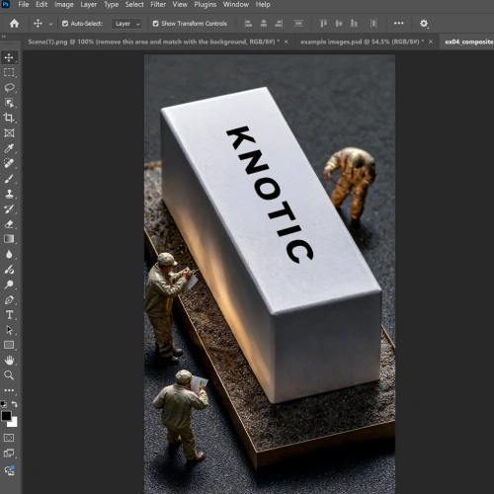Select the Clone Stamp tool
Viewport: 494px width, 494px height.
point(9,194)
